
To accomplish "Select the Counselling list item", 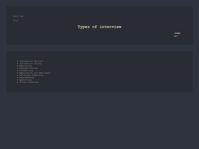I will click(26, 70).
